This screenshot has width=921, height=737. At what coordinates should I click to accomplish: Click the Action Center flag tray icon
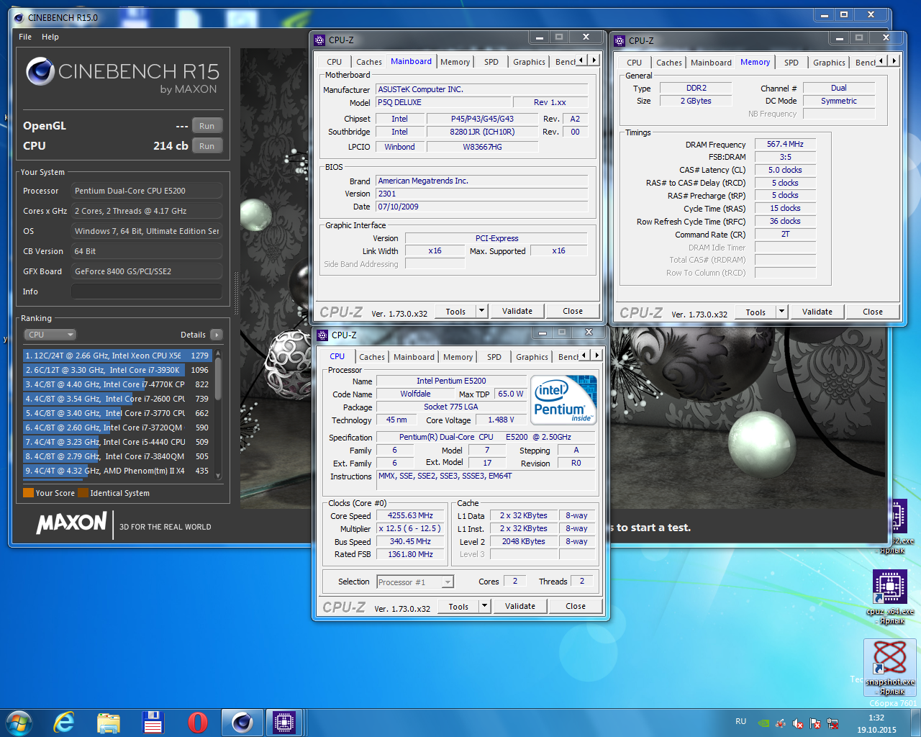coord(815,723)
